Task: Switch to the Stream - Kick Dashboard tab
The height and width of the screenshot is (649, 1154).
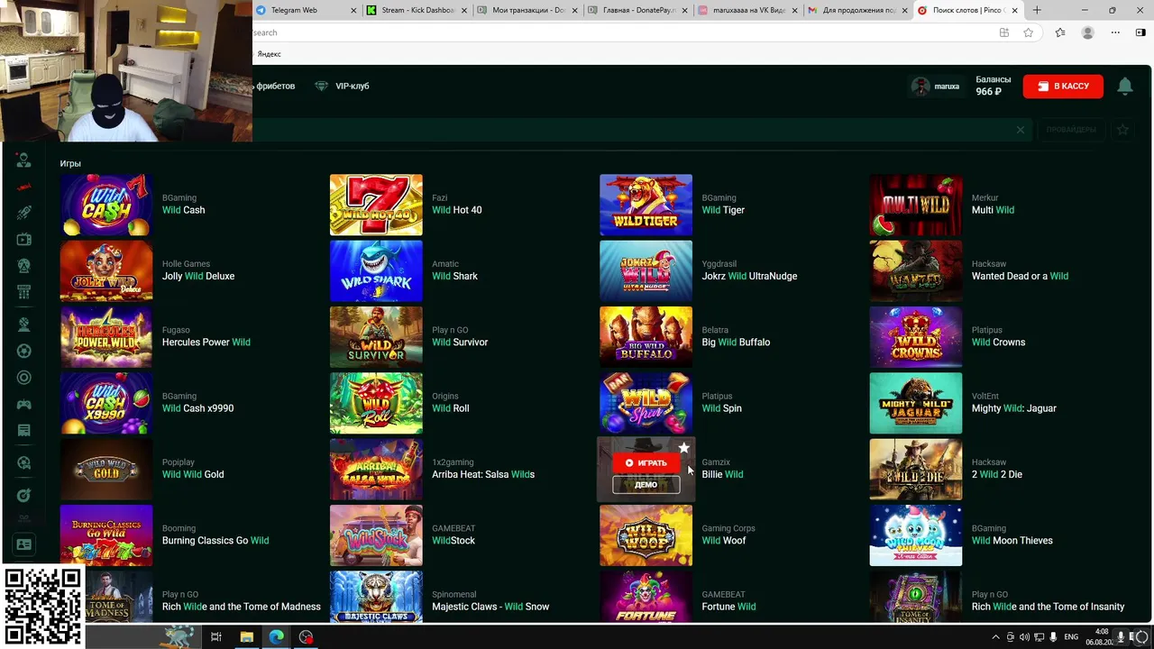Action: point(416,10)
